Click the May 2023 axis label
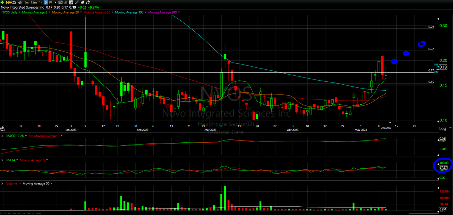The width and height of the screenshot is (453, 215). [361, 130]
